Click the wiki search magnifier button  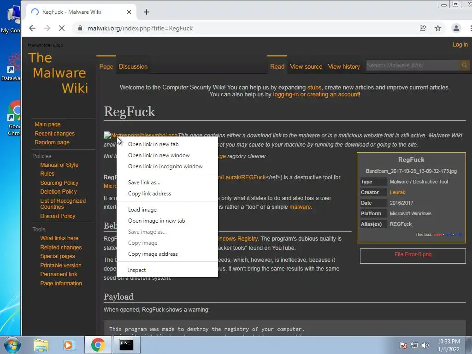tap(464, 65)
